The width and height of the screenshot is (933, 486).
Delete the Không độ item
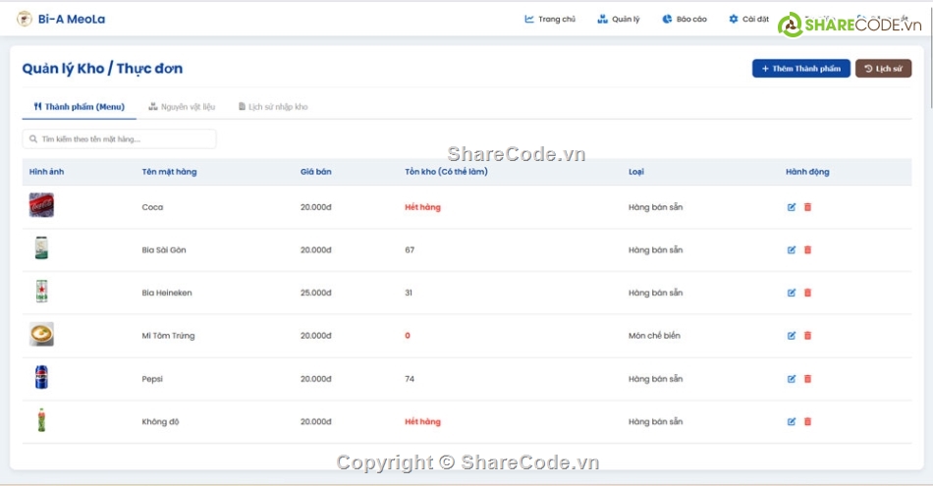807,422
